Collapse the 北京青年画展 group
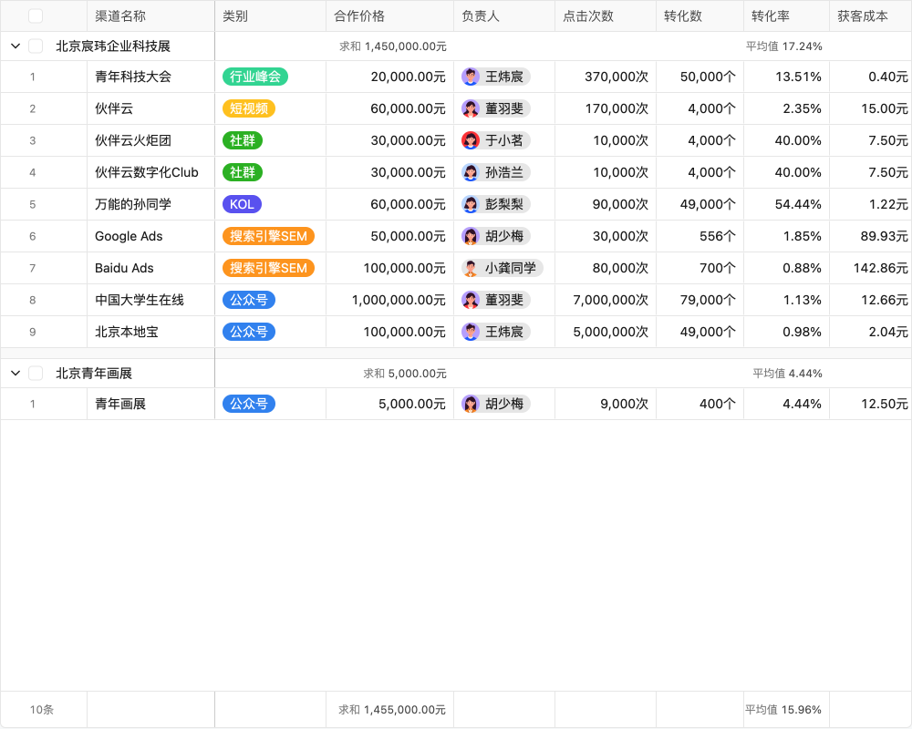This screenshot has width=912, height=729. [x=14, y=373]
